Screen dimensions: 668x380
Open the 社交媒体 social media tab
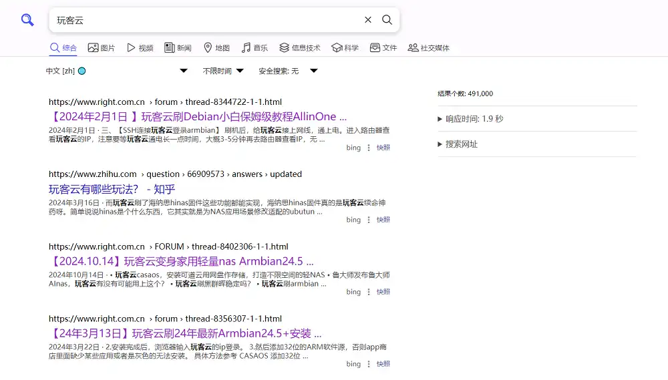coord(429,47)
